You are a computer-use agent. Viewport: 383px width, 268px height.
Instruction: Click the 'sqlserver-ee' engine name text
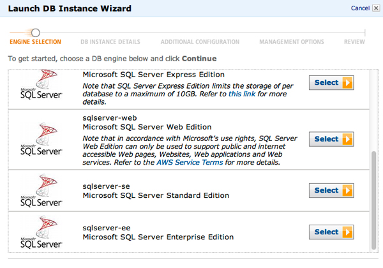[107, 228]
